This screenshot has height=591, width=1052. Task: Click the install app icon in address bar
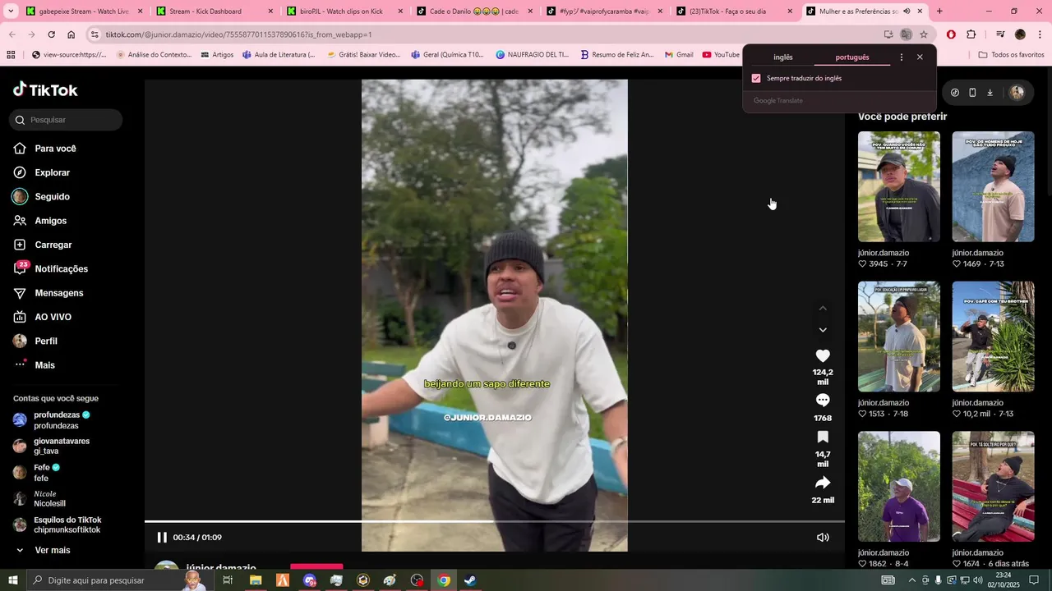(888, 34)
